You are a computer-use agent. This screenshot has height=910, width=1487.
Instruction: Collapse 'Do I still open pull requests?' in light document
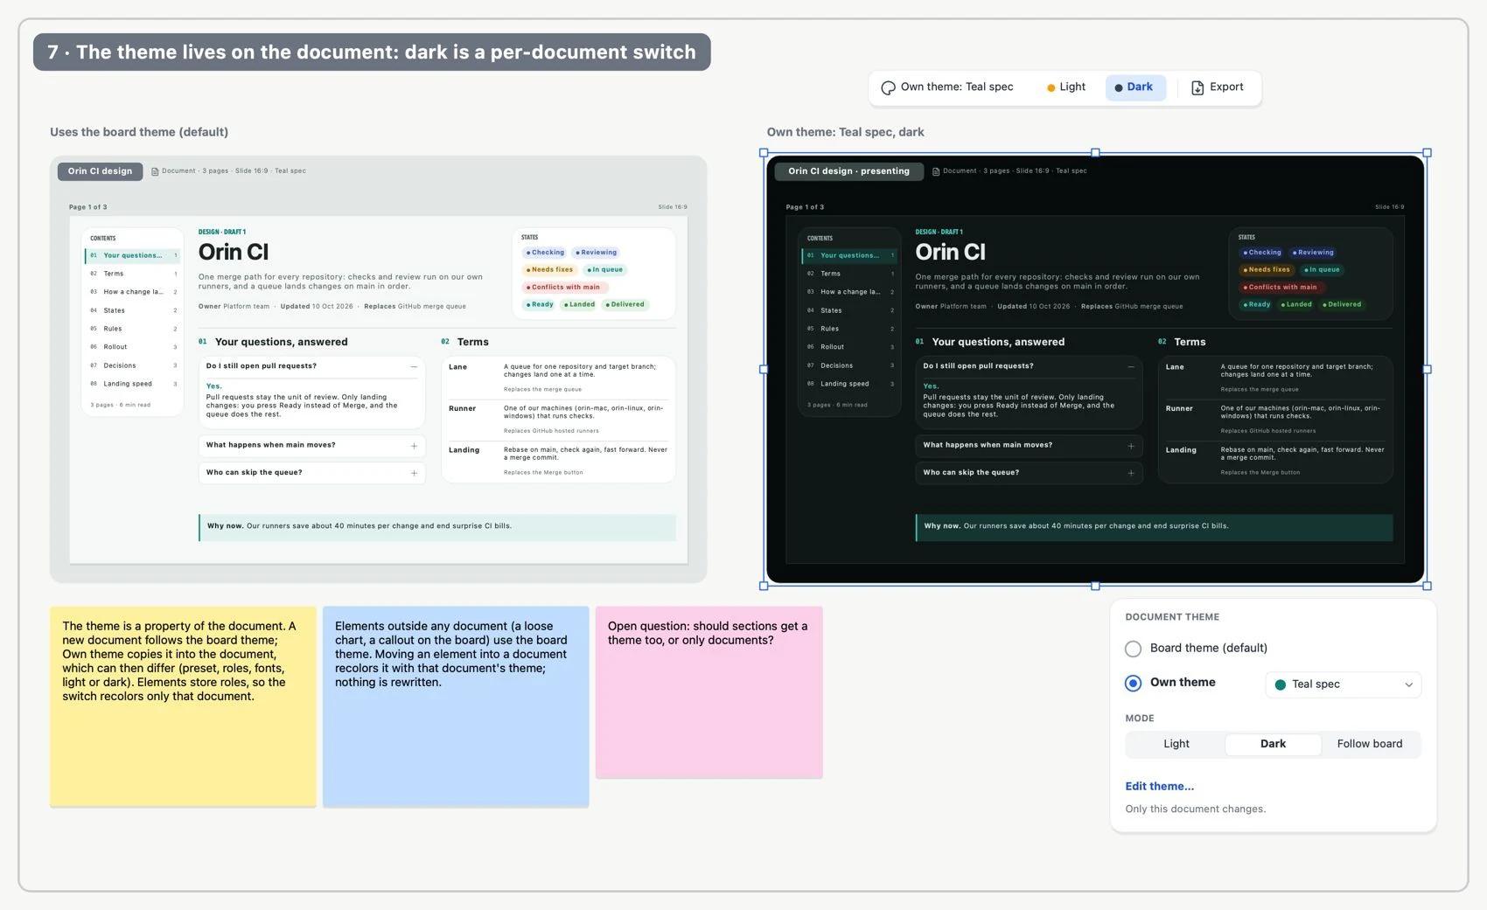pyautogui.click(x=414, y=366)
